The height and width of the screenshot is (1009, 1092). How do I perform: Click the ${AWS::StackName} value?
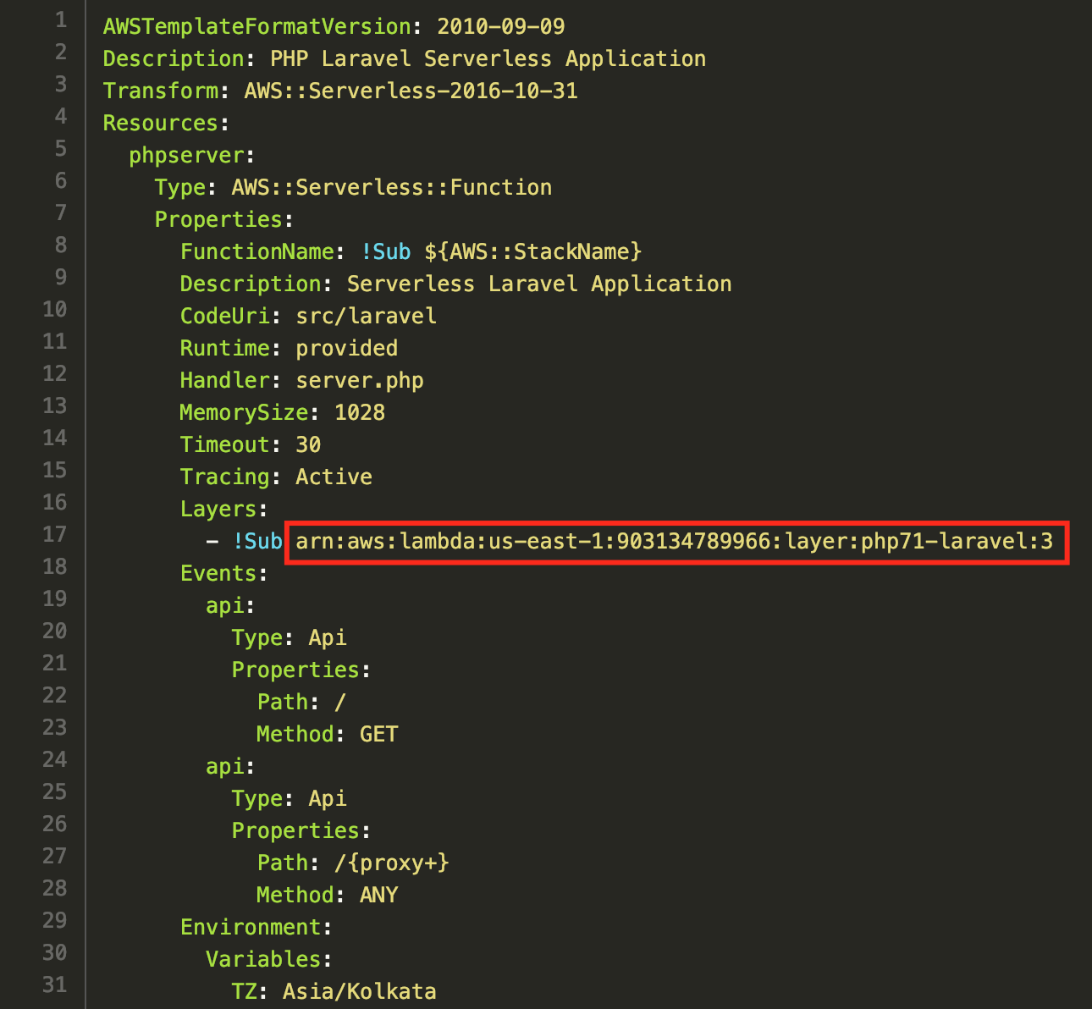533,251
